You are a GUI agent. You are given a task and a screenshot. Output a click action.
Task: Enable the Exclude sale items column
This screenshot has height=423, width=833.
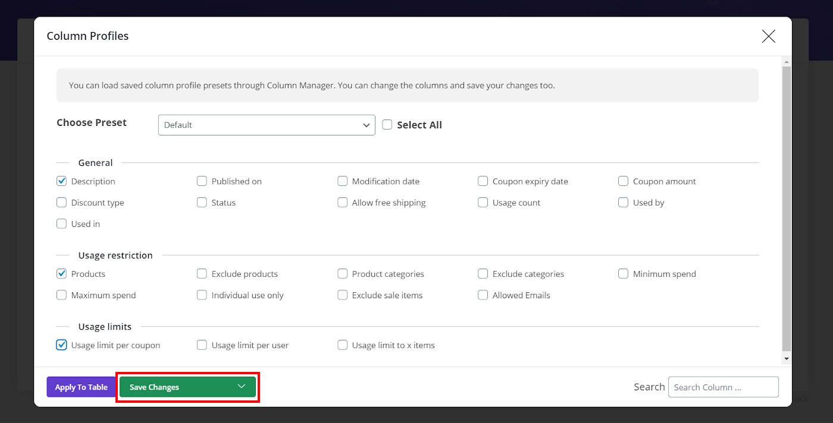pyautogui.click(x=342, y=295)
